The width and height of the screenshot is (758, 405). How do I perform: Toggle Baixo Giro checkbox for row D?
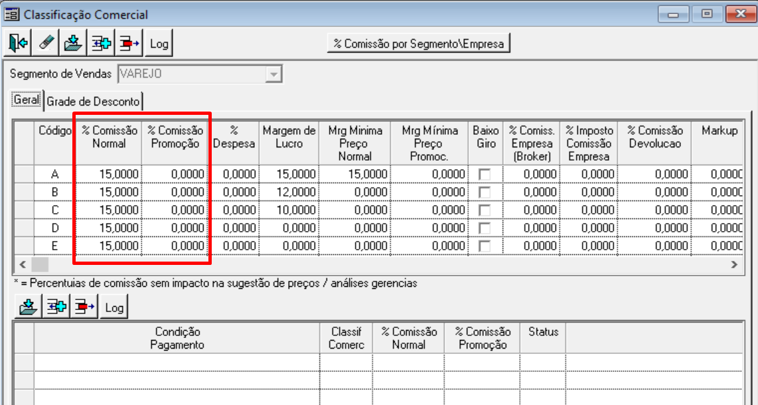coord(484,228)
